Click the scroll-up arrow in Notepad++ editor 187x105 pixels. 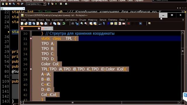(183, 32)
